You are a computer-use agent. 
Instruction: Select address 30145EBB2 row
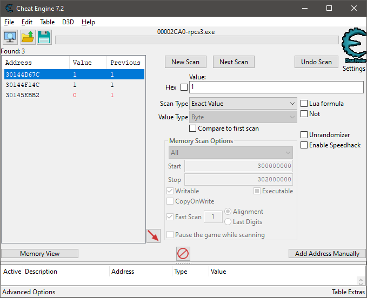(74, 95)
